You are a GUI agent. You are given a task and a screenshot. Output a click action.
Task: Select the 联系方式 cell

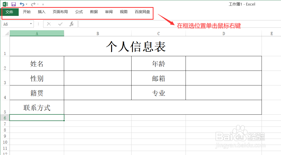37,107
